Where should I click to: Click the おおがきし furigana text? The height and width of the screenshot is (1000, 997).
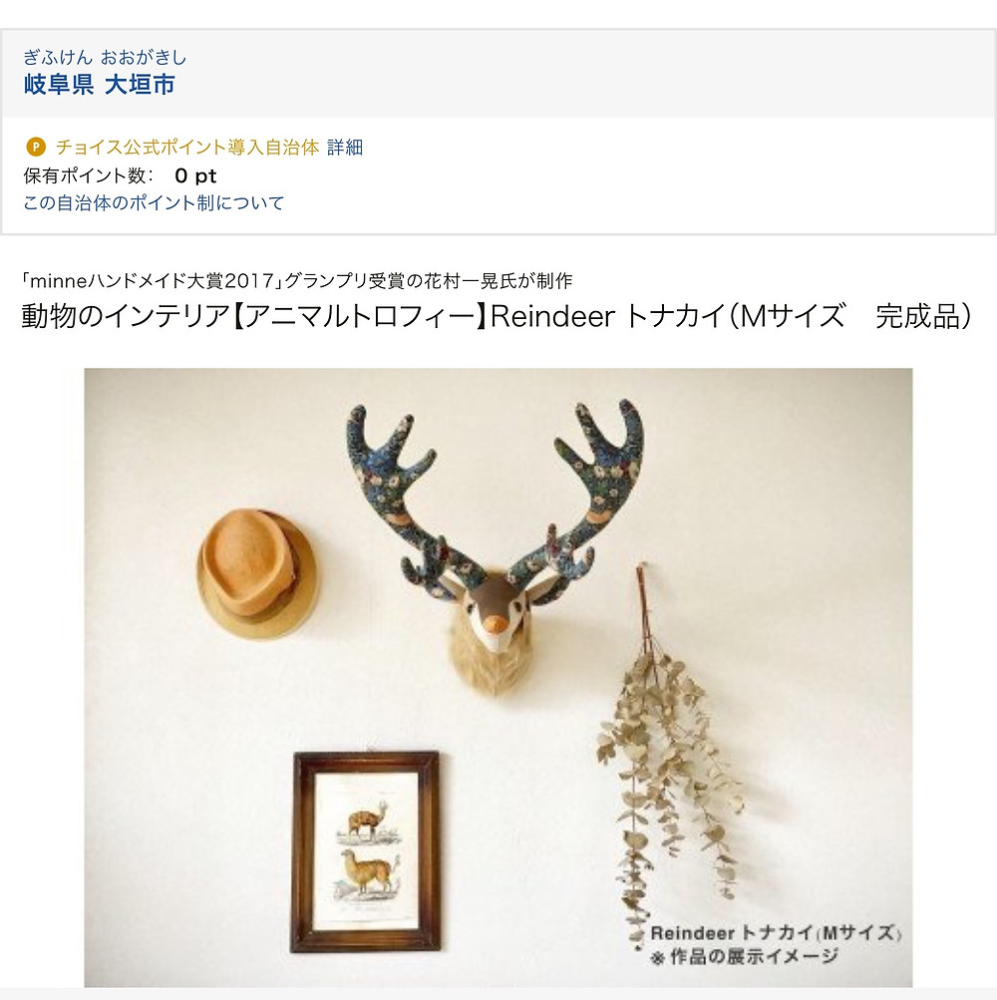point(144,58)
